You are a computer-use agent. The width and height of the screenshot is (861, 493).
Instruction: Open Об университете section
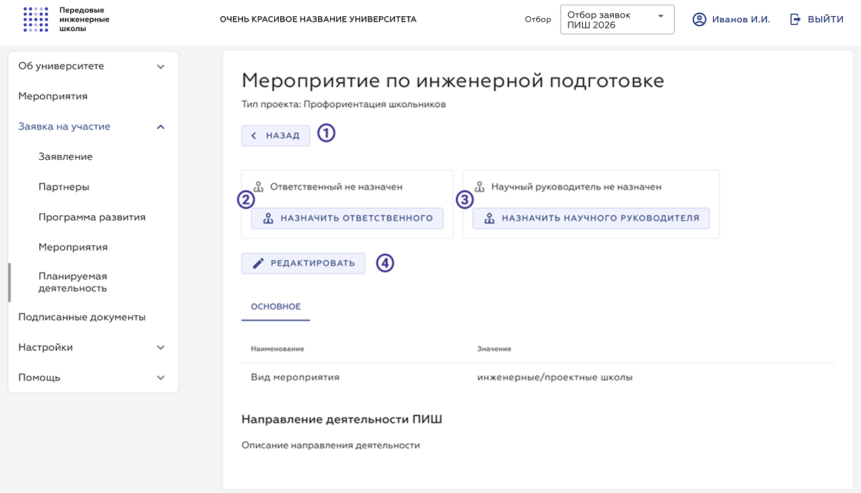pos(61,66)
